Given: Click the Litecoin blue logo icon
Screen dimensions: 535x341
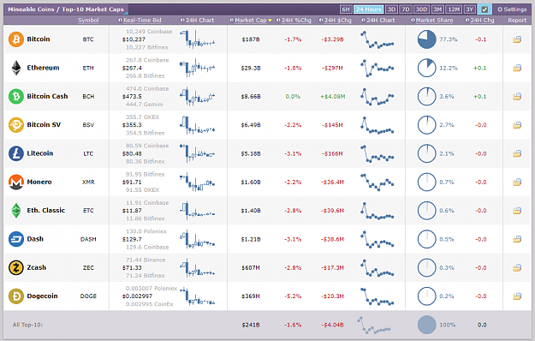Looking at the screenshot, I should (16, 153).
